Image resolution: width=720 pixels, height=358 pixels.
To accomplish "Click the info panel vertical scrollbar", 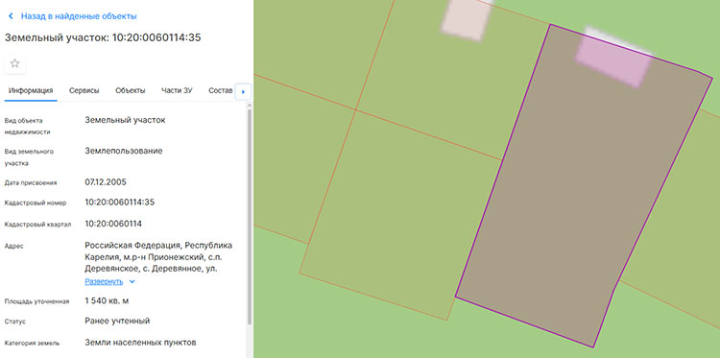I will point(250,216).
